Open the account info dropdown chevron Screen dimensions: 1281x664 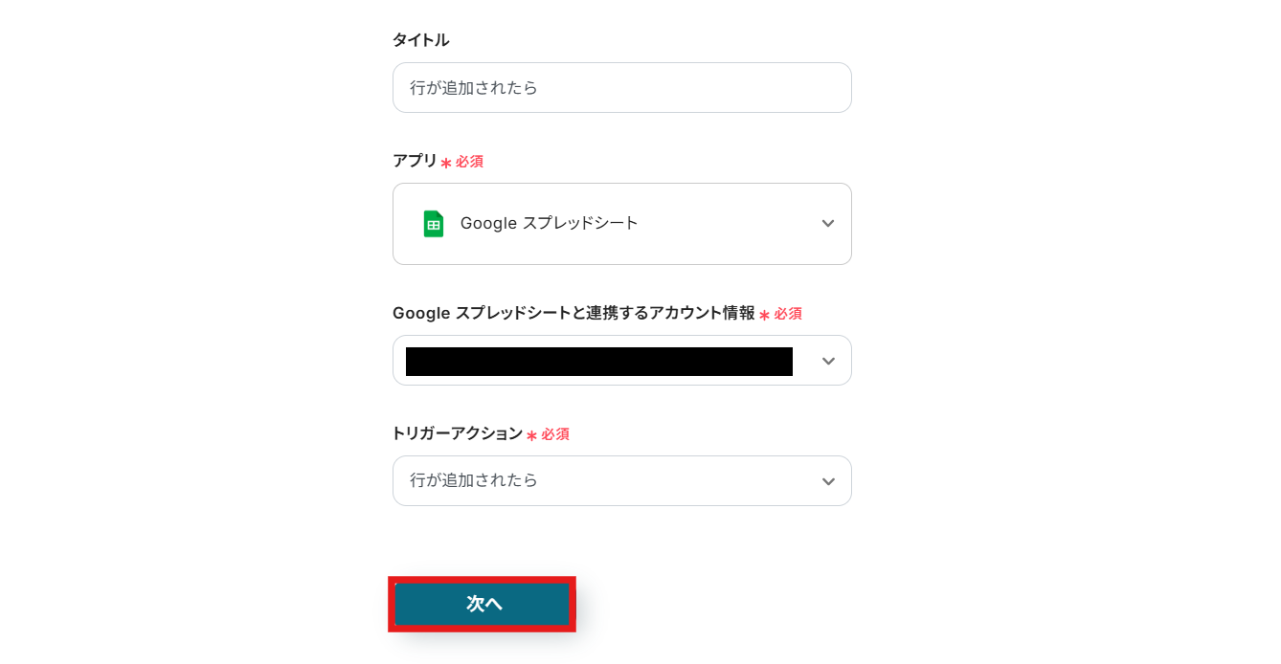coord(828,361)
